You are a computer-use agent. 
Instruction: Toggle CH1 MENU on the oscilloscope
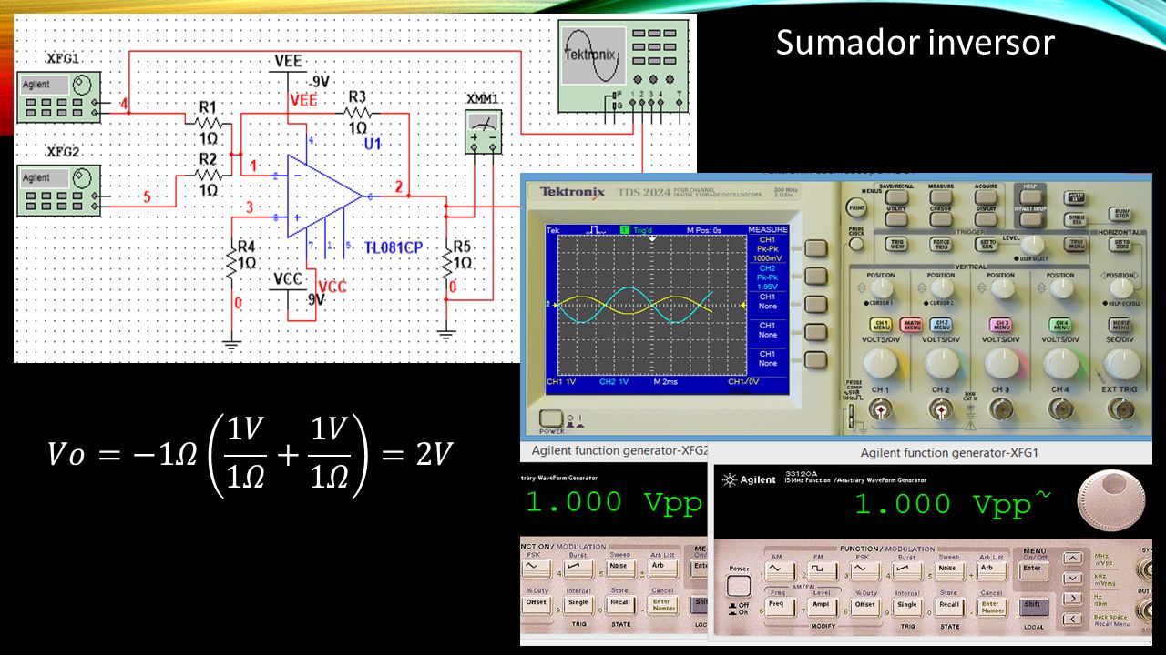[x=881, y=324]
